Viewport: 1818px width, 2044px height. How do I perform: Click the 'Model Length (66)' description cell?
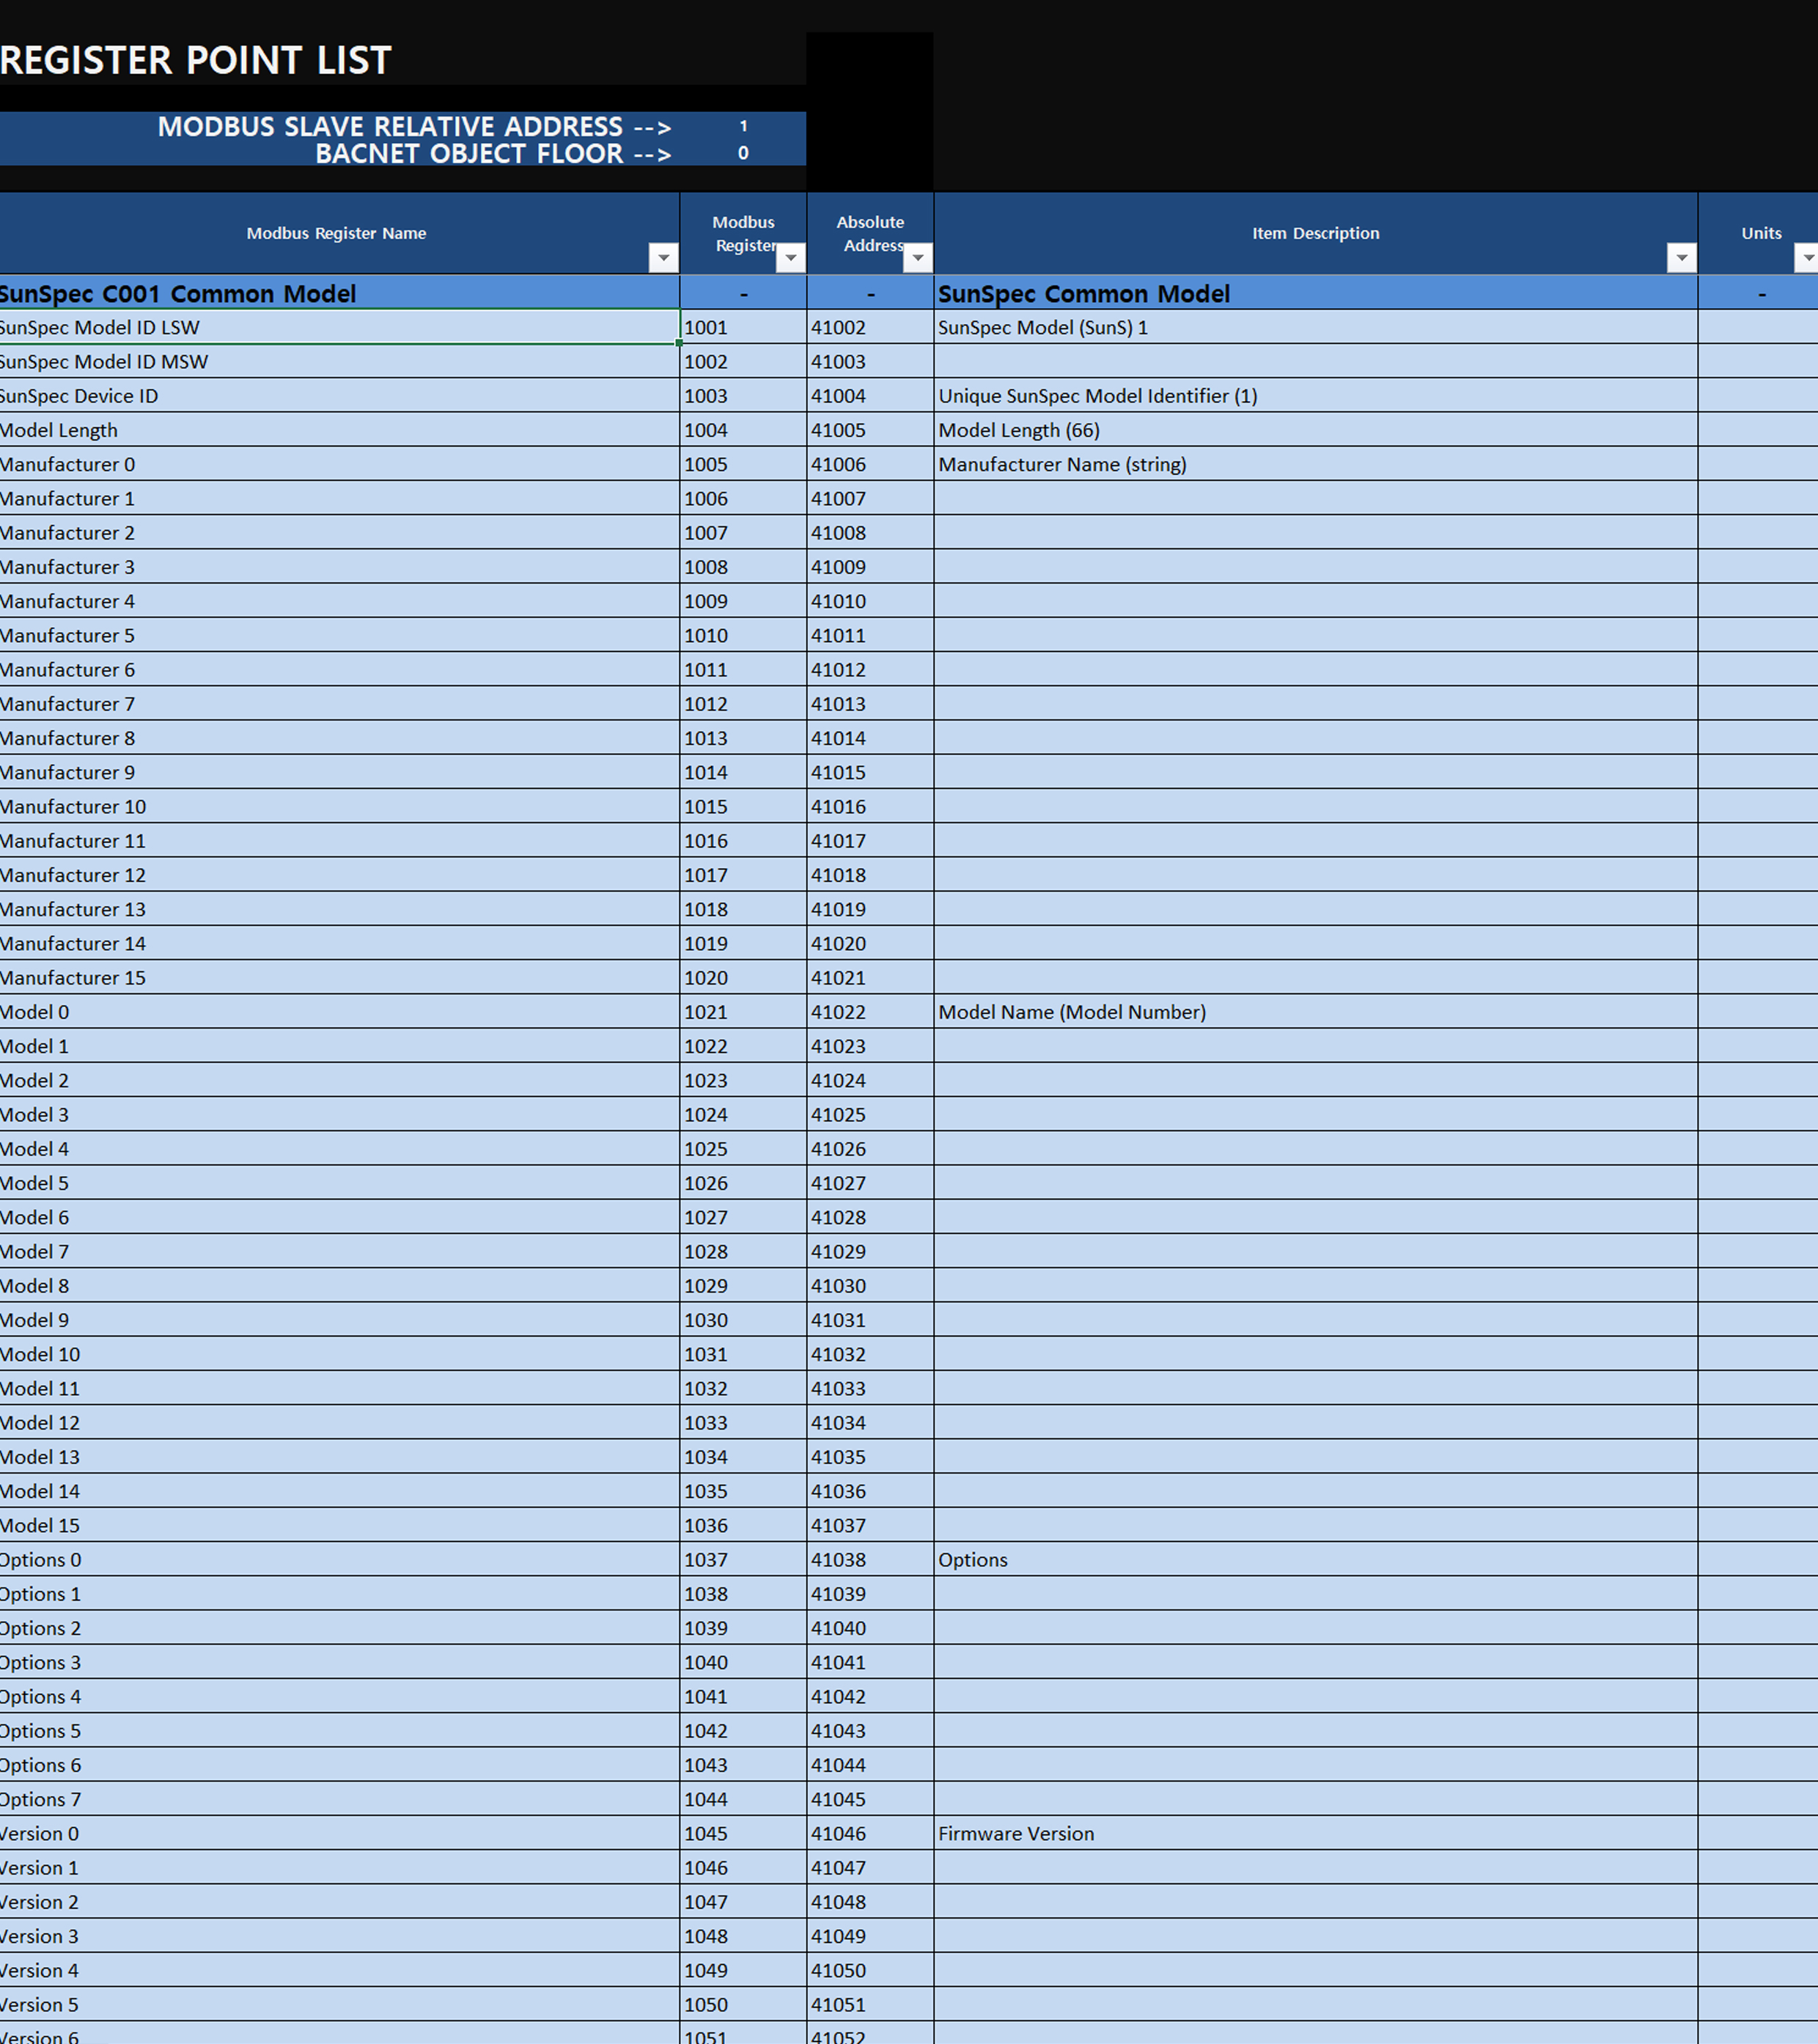[x=1316, y=430]
